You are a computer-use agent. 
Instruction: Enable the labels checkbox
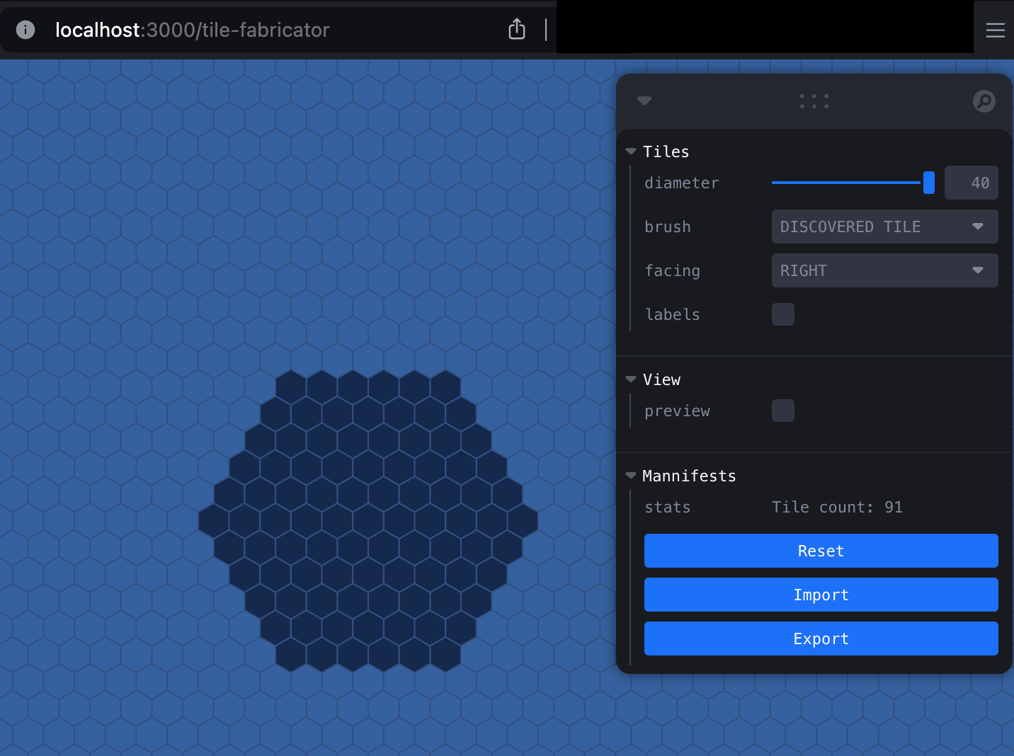coord(782,314)
